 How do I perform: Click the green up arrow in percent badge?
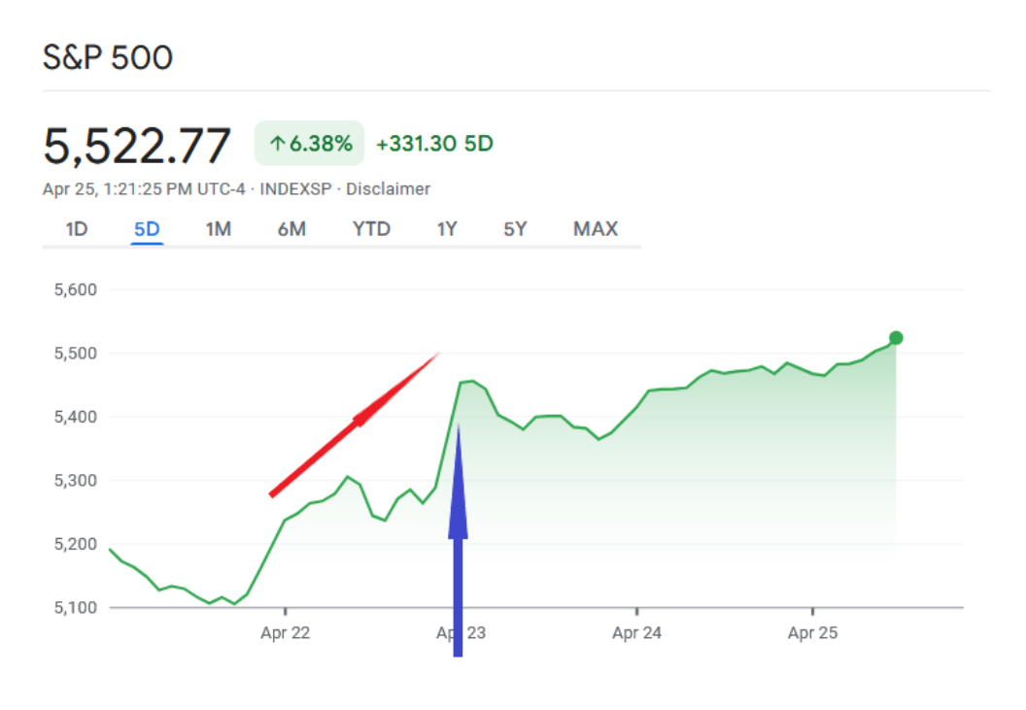click(278, 144)
